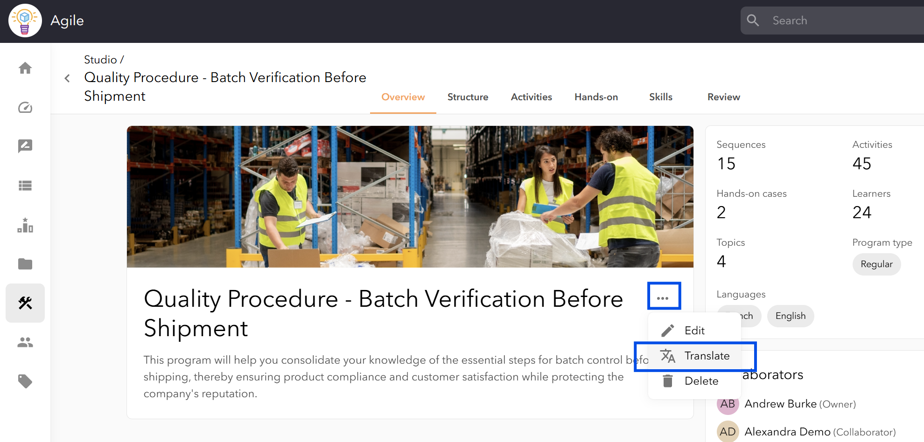This screenshot has width=924, height=442.
Task: Open the dashboard speedometer icon
Action: [x=25, y=107]
